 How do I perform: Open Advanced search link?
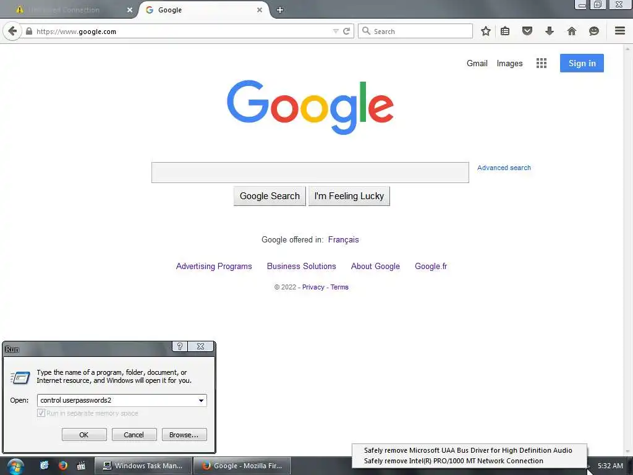[504, 168]
